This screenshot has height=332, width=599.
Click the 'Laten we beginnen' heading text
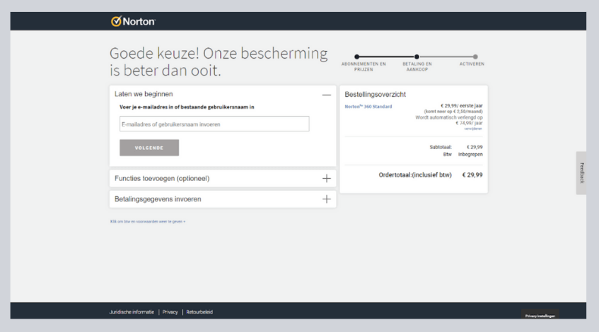pos(144,94)
